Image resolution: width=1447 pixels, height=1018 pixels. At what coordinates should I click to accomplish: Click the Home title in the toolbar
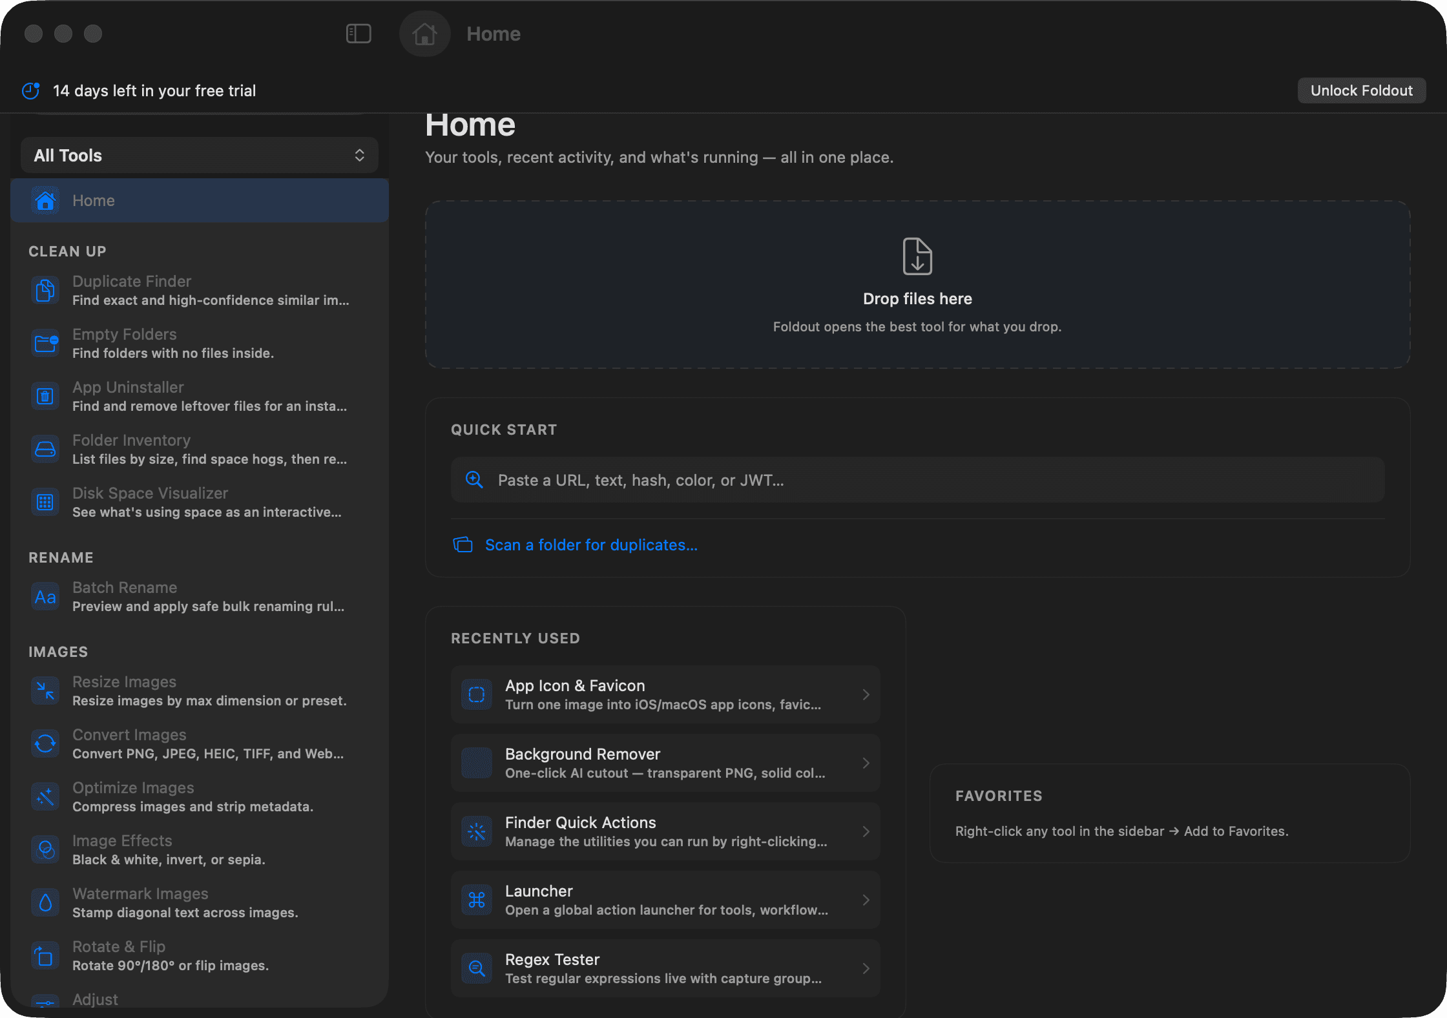[494, 34]
